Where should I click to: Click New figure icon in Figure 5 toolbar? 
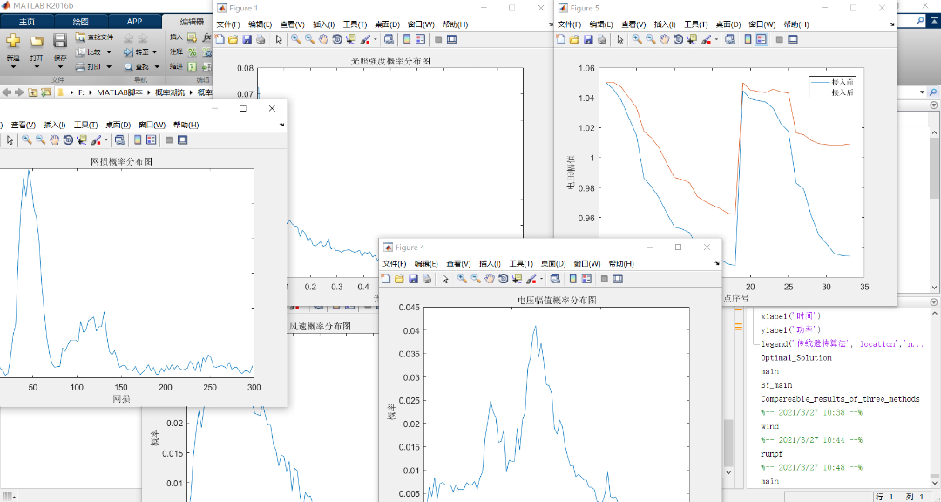560,39
